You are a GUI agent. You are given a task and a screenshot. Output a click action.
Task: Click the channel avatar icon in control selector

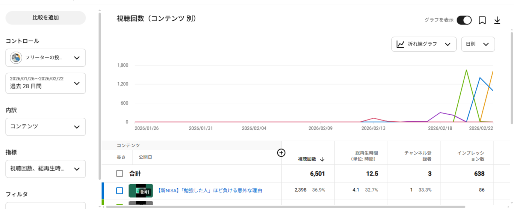click(16, 58)
